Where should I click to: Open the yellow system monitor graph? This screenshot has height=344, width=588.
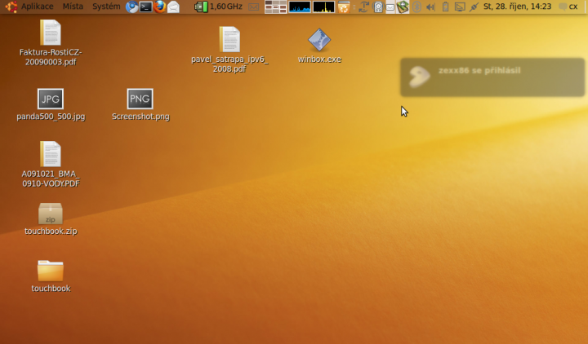[323, 7]
